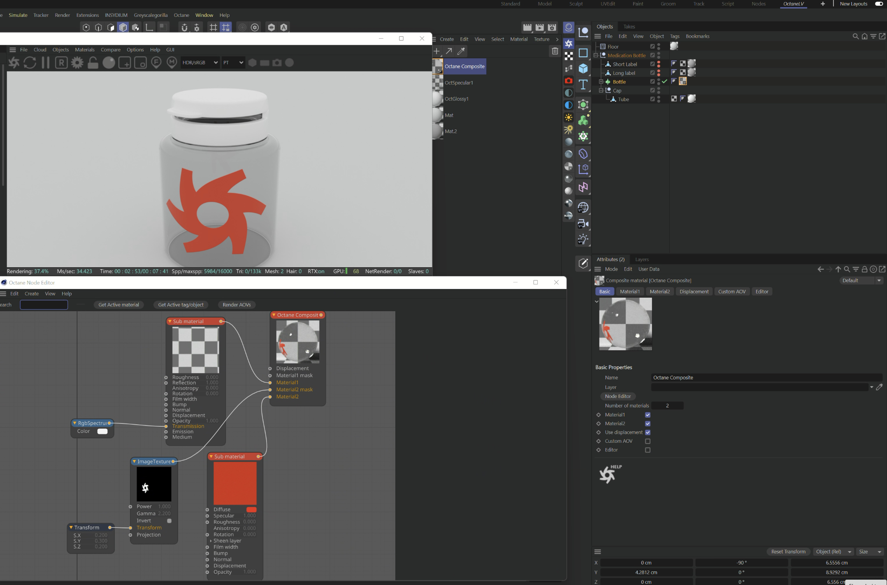Collapse the Medication Bottle hierarchy
This screenshot has height=585, width=887.
[x=595, y=55]
